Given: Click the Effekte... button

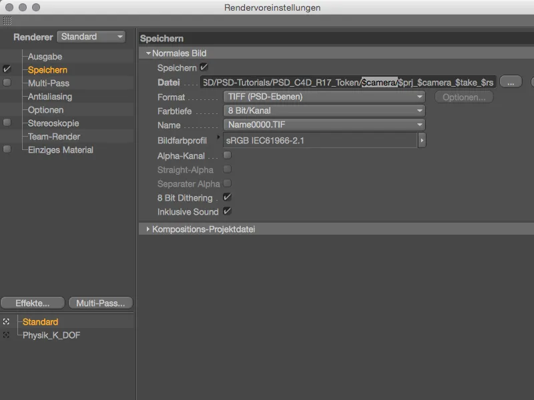Looking at the screenshot, I should [33, 303].
